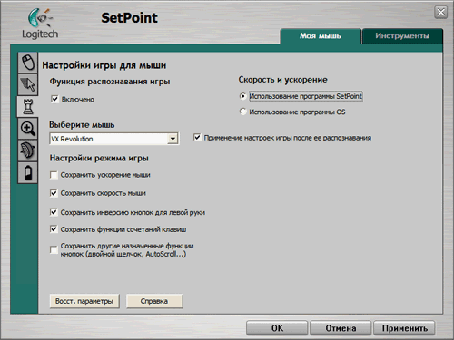Close the SetPoint window
Viewport: 454px width, 340px height.
click(440, 13)
